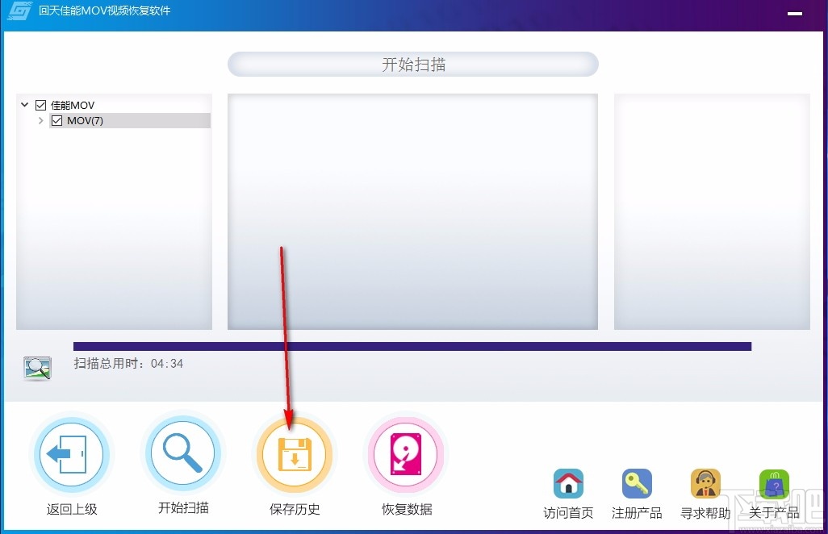This screenshot has width=828, height=534.
Task: Minimize the application window
Action: (x=795, y=13)
